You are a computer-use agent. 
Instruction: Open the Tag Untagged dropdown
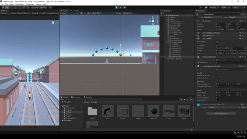213,17
